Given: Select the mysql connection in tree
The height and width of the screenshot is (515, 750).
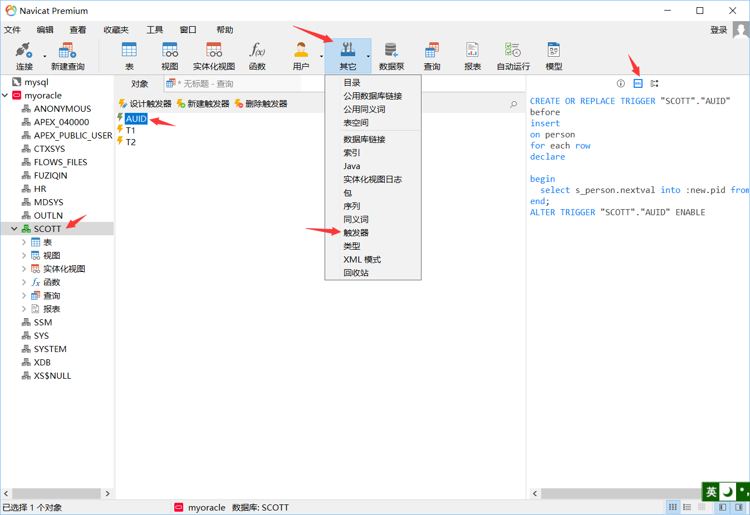Looking at the screenshot, I should 36,82.
